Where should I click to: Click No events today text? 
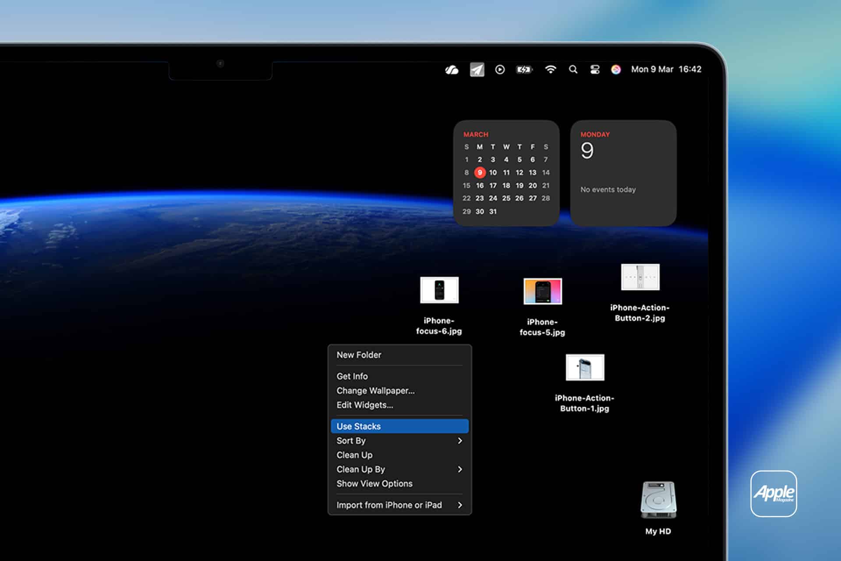coord(608,189)
